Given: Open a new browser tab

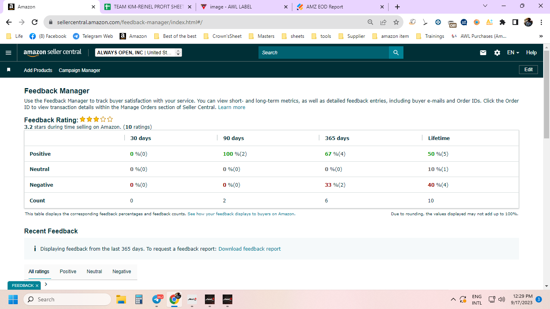Looking at the screenshot, I should coord(397,7).
